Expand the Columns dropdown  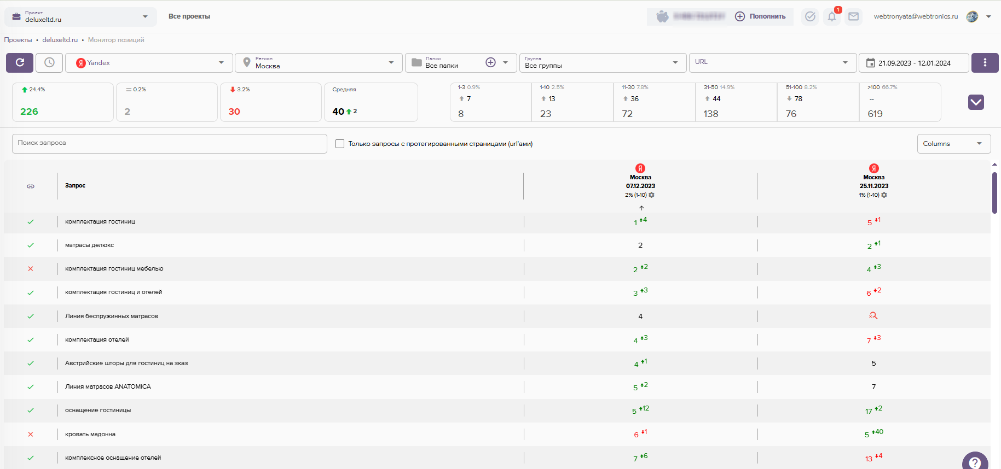tap(953, 144)
